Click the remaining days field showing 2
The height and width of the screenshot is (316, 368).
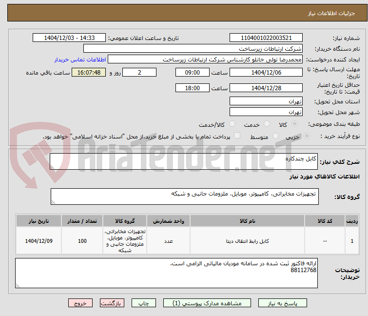coord(139,72)
